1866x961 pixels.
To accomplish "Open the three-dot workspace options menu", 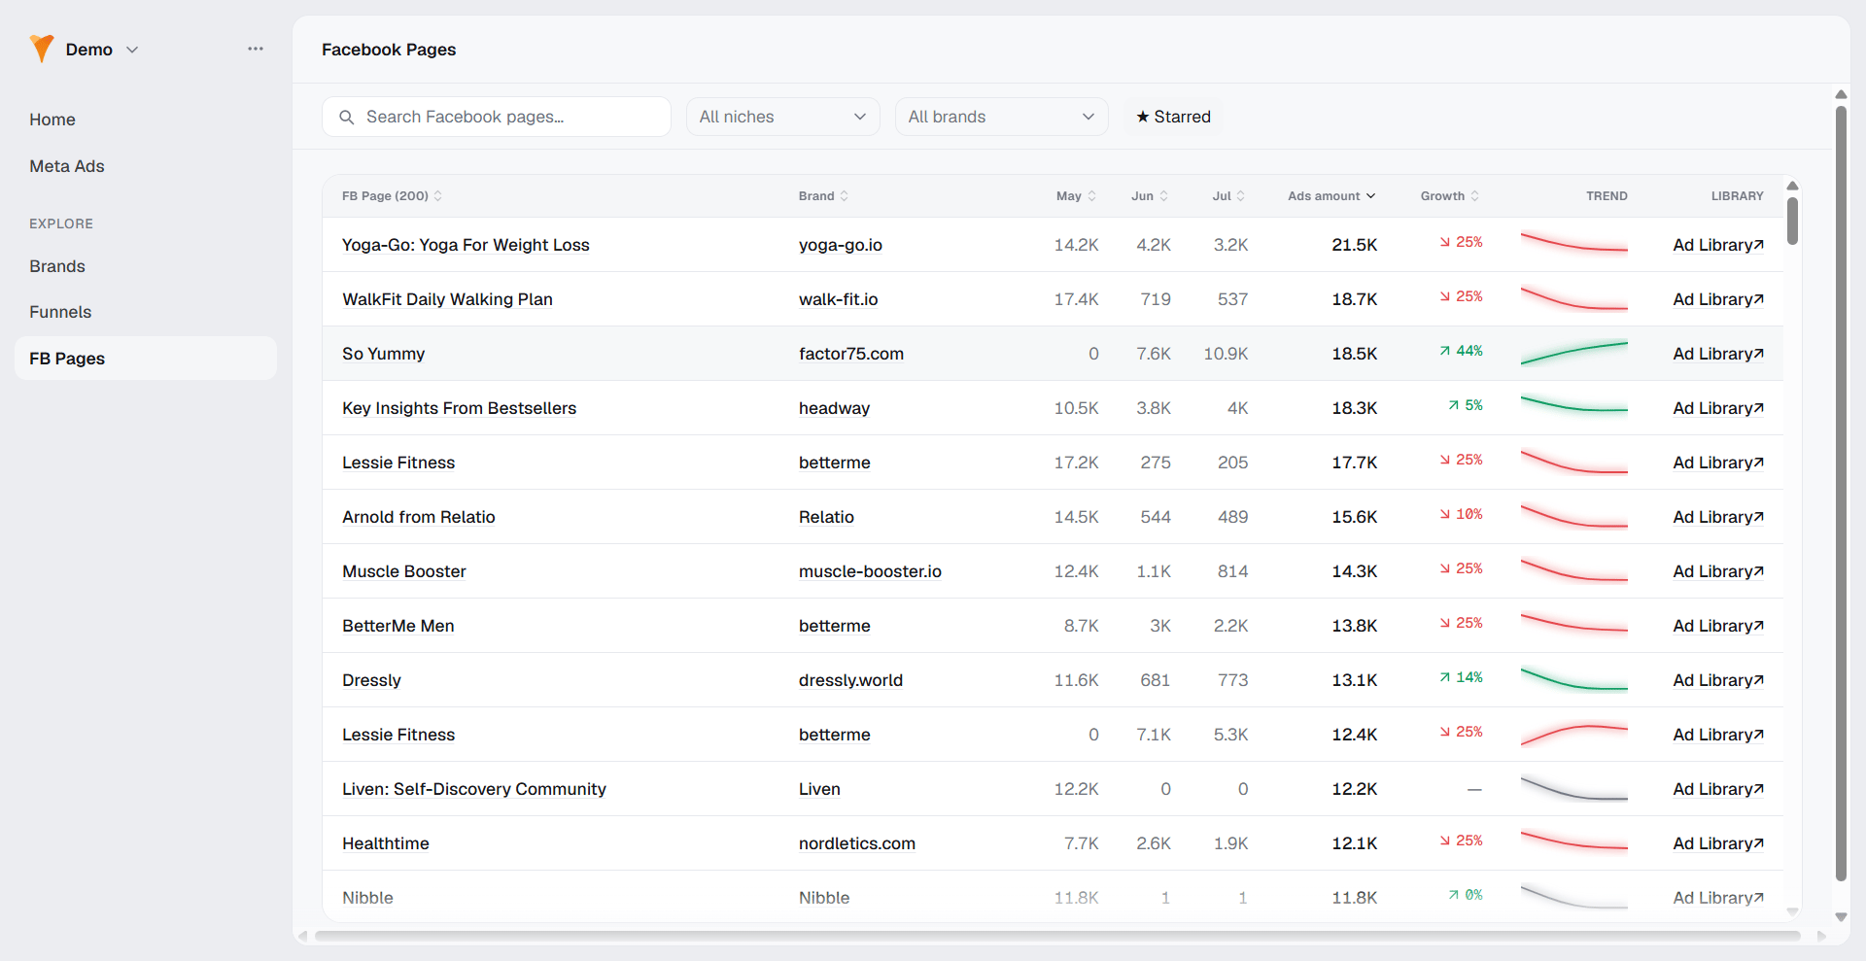I will click(256, 49).
